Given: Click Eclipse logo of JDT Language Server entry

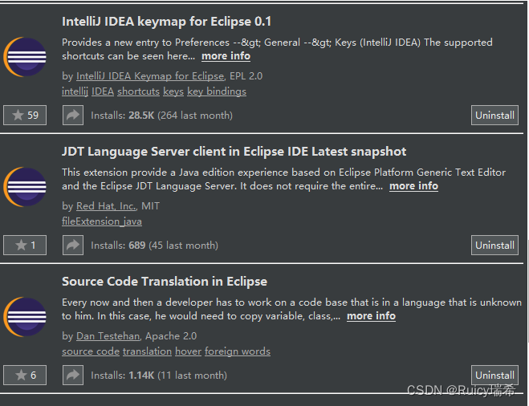Looking at the screenshot, I should tap(25, 187).
